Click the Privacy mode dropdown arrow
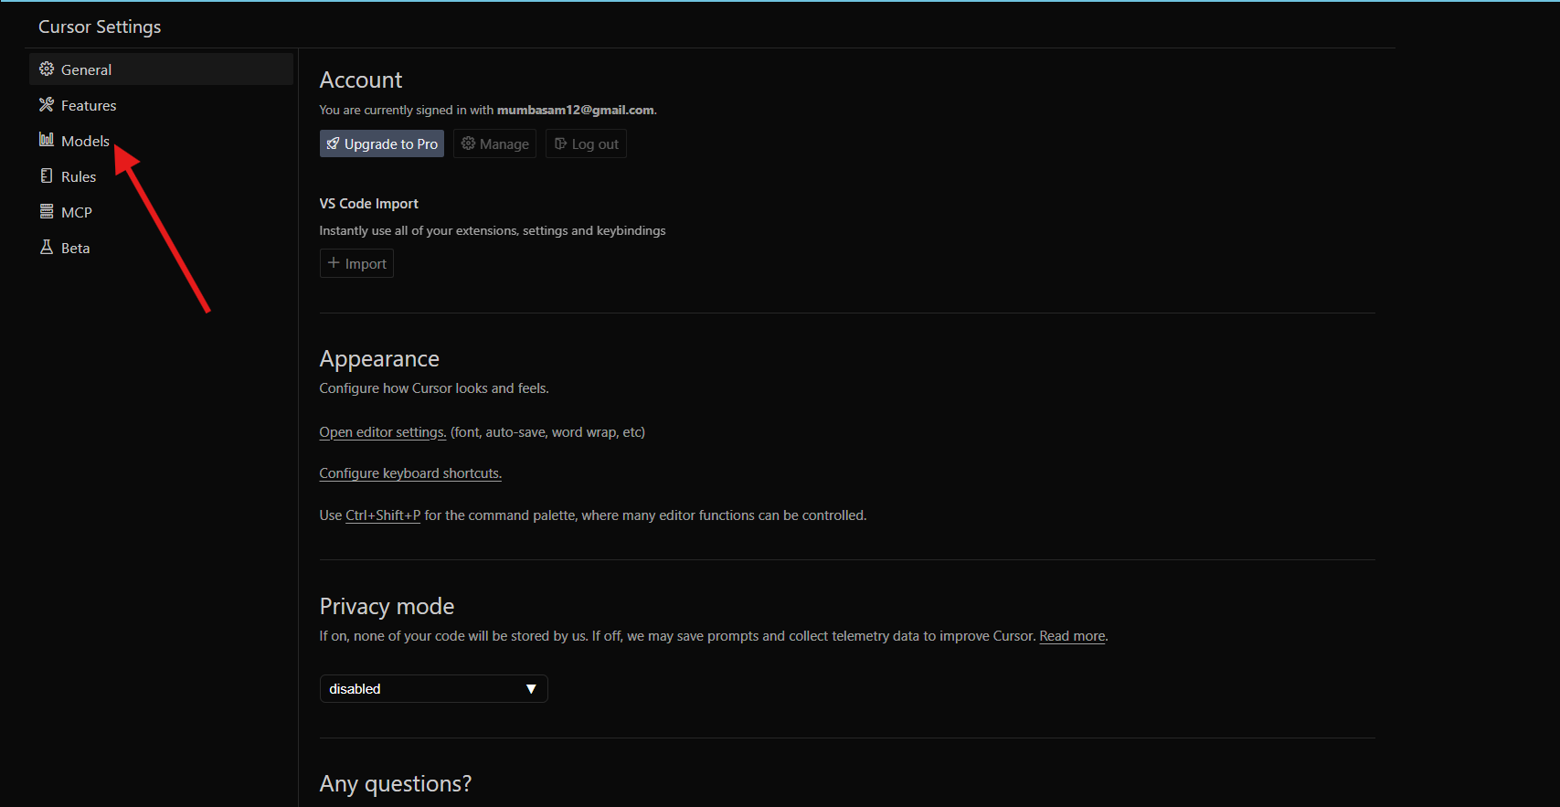This screenshot has height=807, width=1560. click(x=531, y=689)
